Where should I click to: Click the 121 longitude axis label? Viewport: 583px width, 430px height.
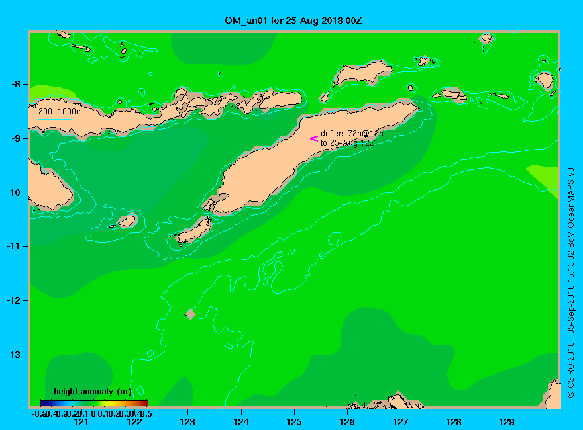pyautogui.click(x=81, y=422)
